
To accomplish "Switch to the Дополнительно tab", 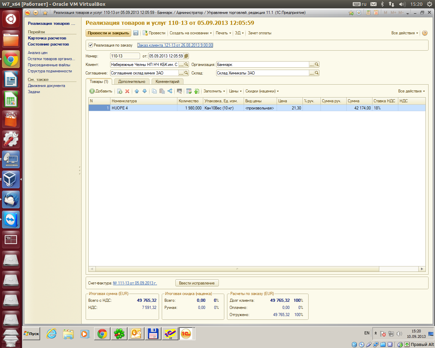I will click(132, 82).
